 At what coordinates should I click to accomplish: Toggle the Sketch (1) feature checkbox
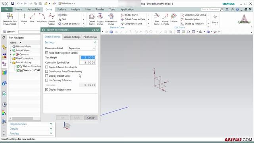pyautogui.click(x=18, y=70)
